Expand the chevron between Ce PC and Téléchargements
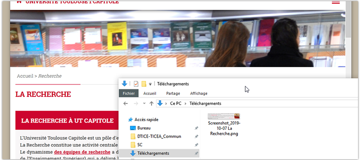360x160 pixels. coord(186,104)
